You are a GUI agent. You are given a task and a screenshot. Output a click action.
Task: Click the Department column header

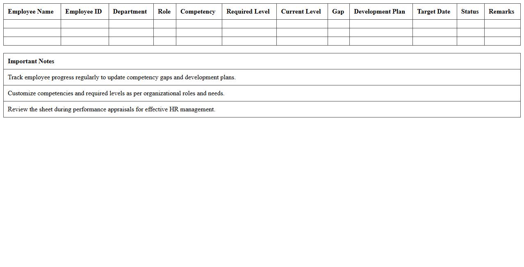click(130, 12)
